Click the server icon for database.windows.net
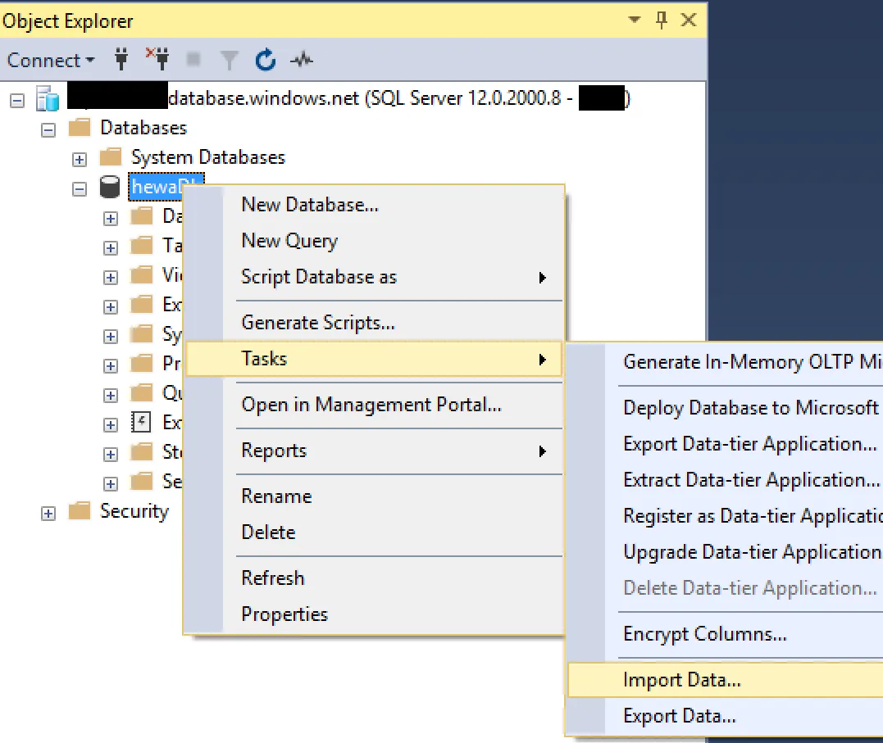Viewport: 883px width, 743px height. pyautogui.click(x=48, y=100)
